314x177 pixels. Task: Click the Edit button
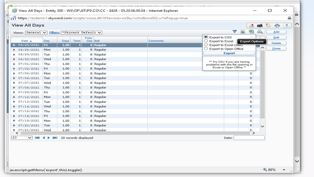276,38
